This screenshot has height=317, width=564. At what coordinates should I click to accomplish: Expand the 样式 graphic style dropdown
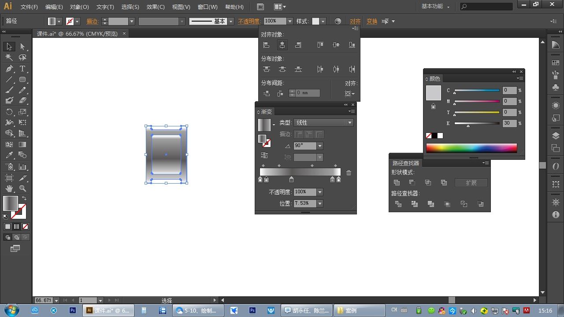323,21
